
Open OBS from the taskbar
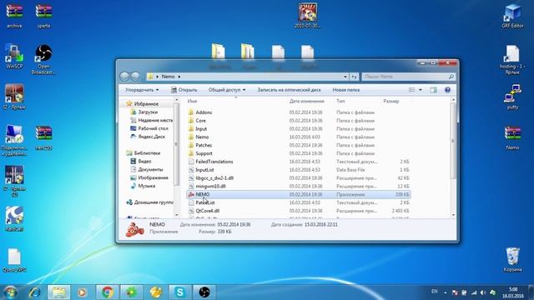point(204,292)
